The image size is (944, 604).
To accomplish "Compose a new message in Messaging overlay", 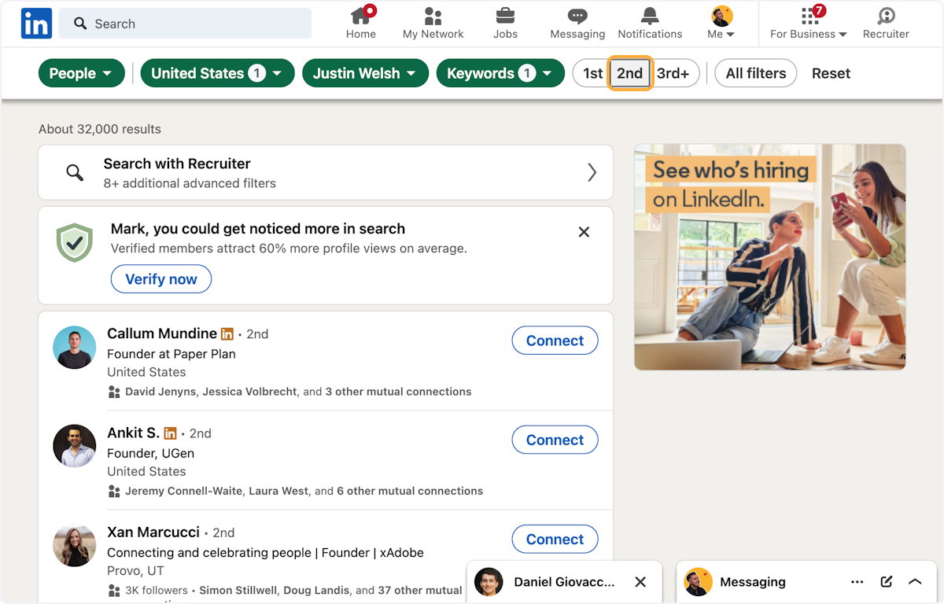I will click(887, 582).
